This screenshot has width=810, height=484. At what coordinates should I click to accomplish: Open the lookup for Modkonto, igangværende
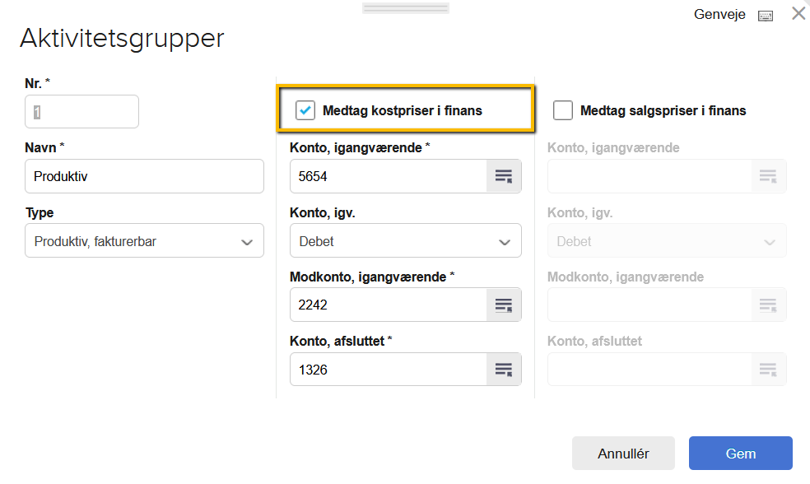point(503,305)
